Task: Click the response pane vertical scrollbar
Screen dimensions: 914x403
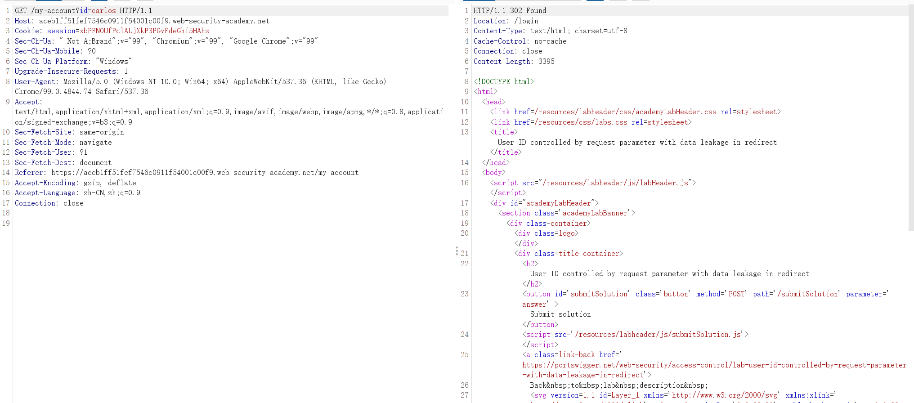Action: [x=911, y=118]
